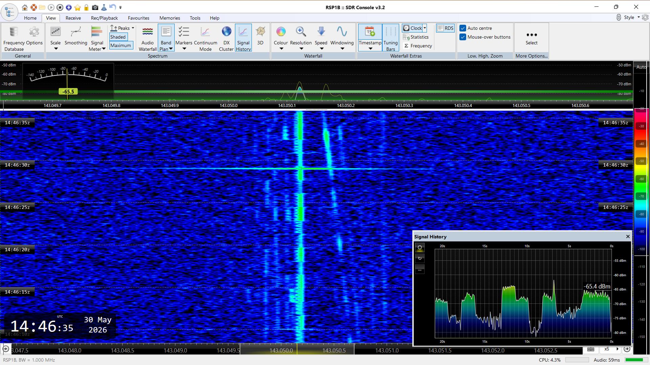Toggle the Clock display button

[412, 28]
